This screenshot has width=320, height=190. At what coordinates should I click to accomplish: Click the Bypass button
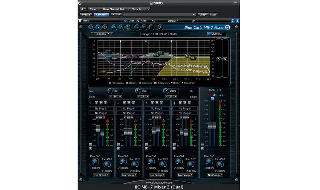click(x=86, y=15)
